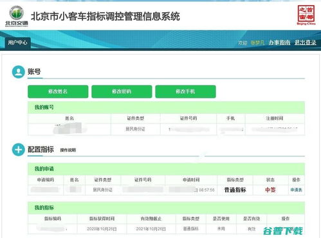Click the 配置指标 section heading

41,149
